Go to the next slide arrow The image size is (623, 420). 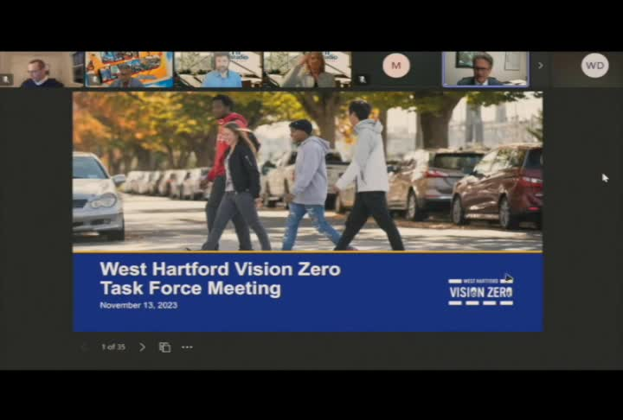coord(142,347)
